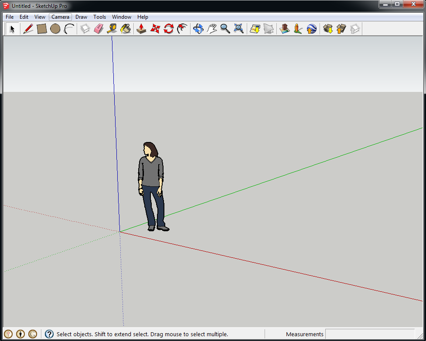Activate the Paint Bucket tool
Image resolution: width=426 pixels, height=341 pixels.
[x=126, y=29]
